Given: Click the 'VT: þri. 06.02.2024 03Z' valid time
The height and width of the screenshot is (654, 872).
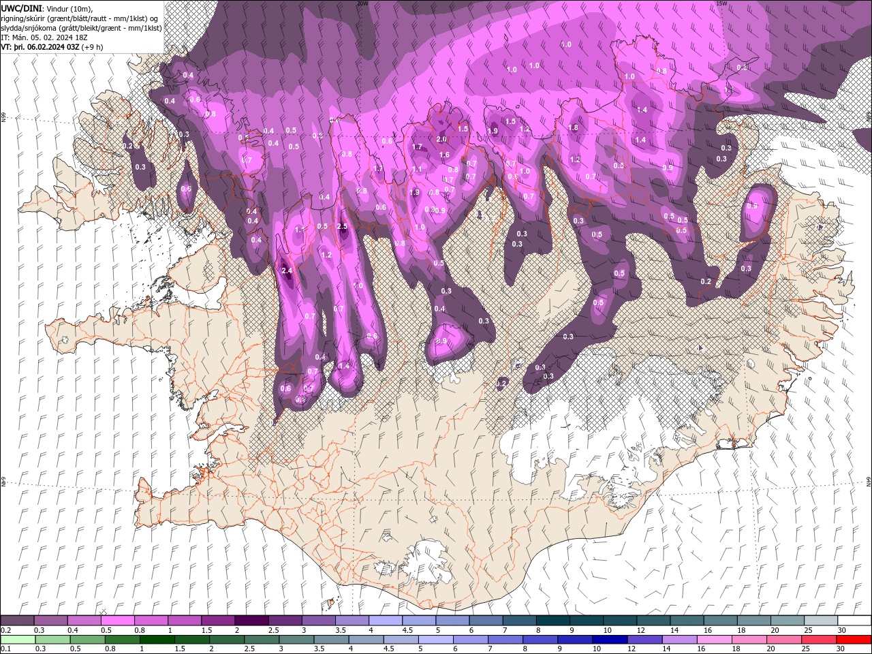Looking at the screenshot, I should coord(40,47).
